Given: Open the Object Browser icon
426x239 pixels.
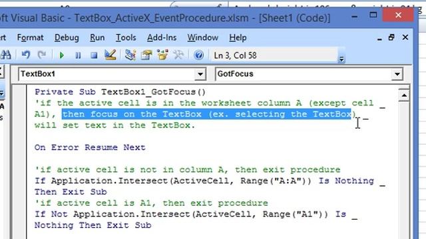Looking at the screenshot, I should coord(162,55).
